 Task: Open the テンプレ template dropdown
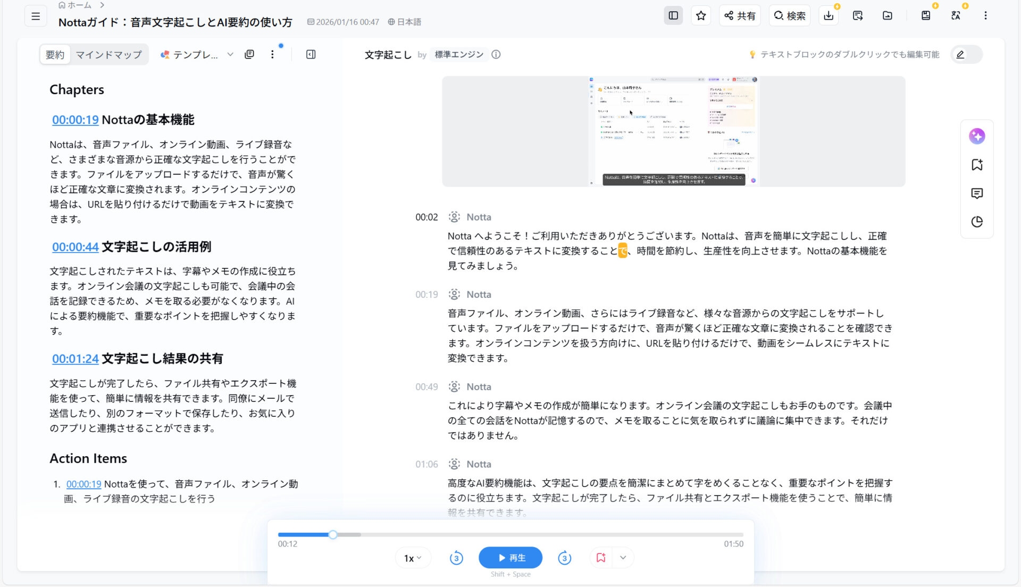click(x=197, y=54)
